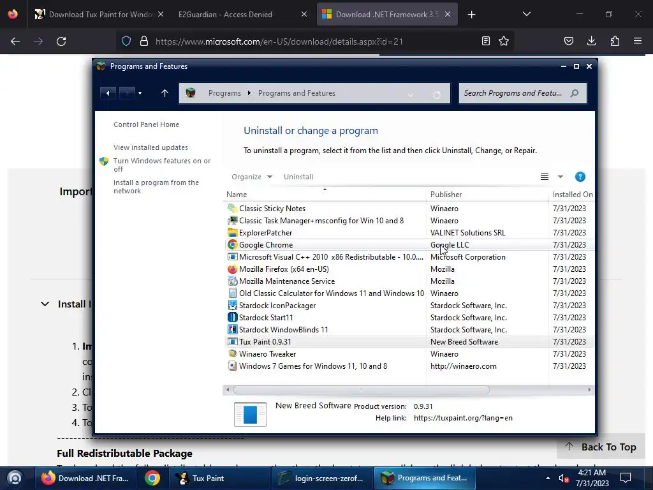653x490 pixels.
Task: Go up one level in Control Panel
Action: point(165,93)
